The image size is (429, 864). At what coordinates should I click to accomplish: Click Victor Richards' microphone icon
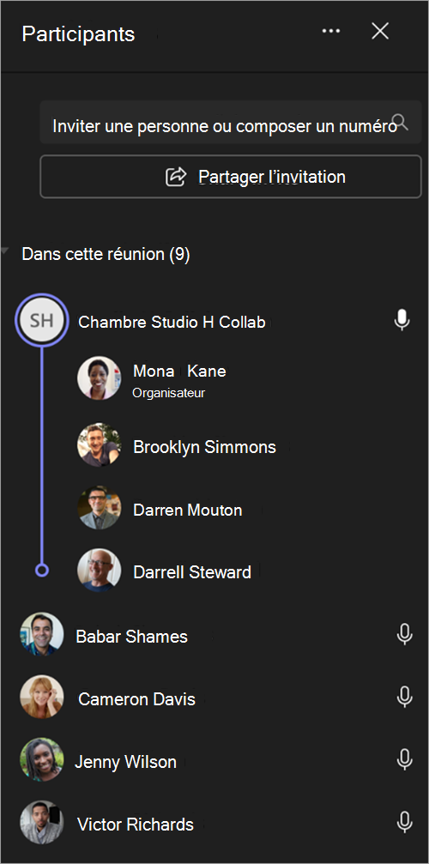point(405,823)
